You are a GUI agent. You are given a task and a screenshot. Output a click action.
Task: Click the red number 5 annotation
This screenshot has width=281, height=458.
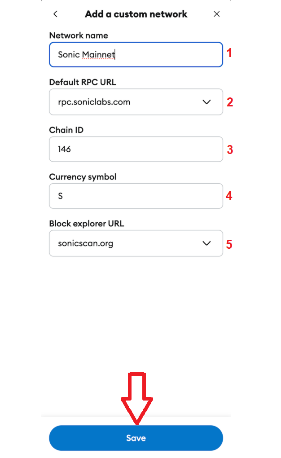point(229,244)
